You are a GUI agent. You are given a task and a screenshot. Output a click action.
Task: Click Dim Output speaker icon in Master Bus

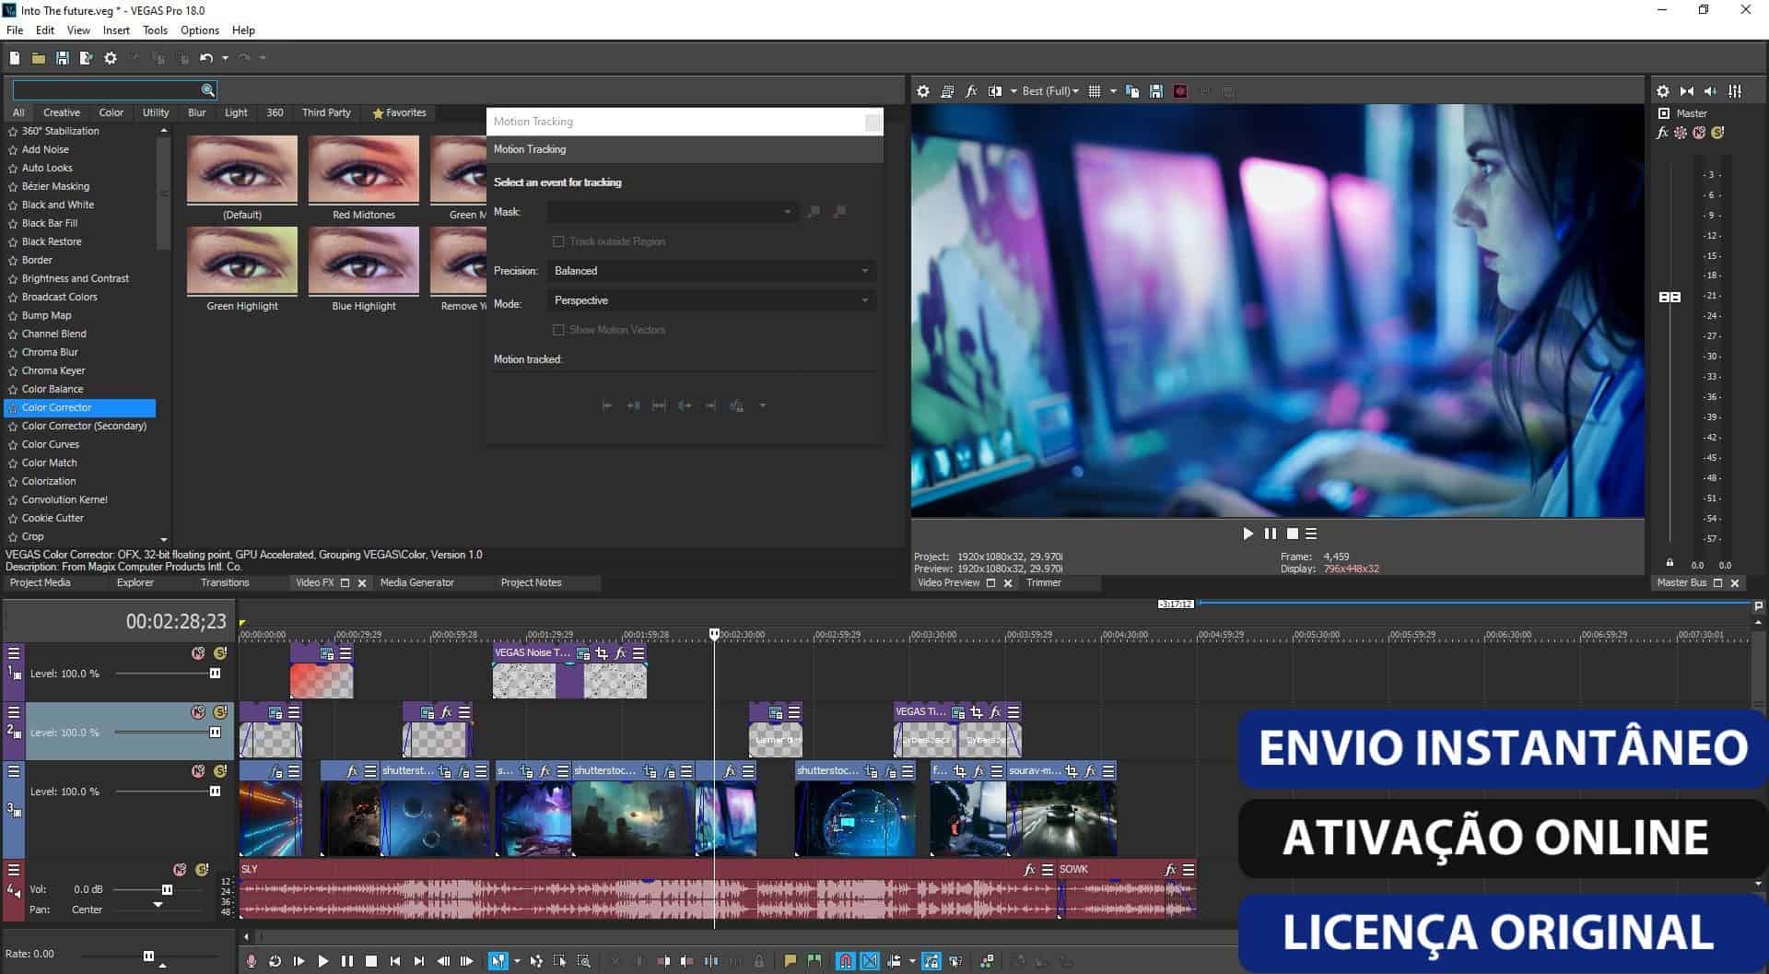tap(1711, 91)
